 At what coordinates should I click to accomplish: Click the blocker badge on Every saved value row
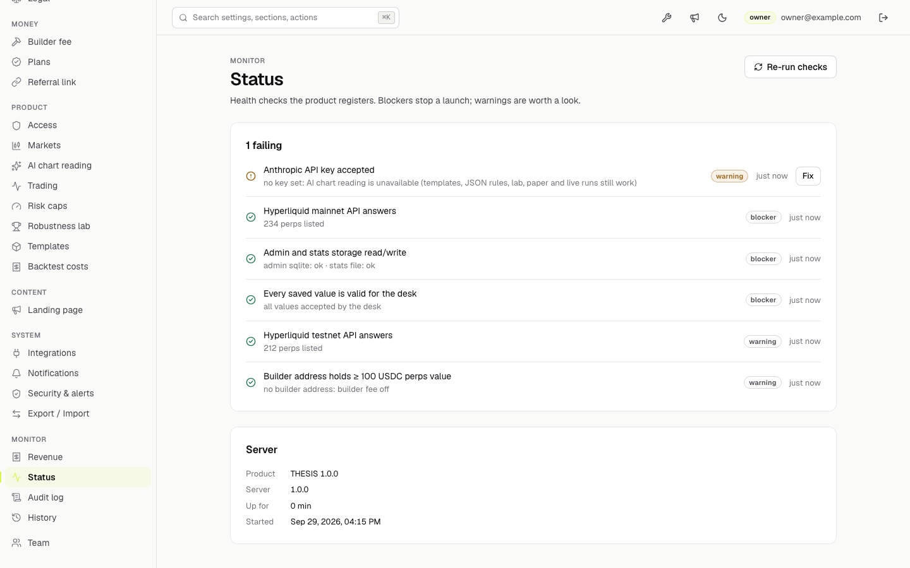pyautogui.click(x=763, y=300)
